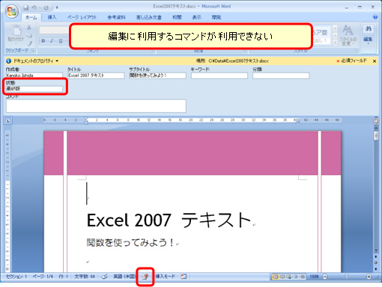This screenshot has width=382, height=287.
Task: Open Word help via the question mark icon
Action: (375, 17)
